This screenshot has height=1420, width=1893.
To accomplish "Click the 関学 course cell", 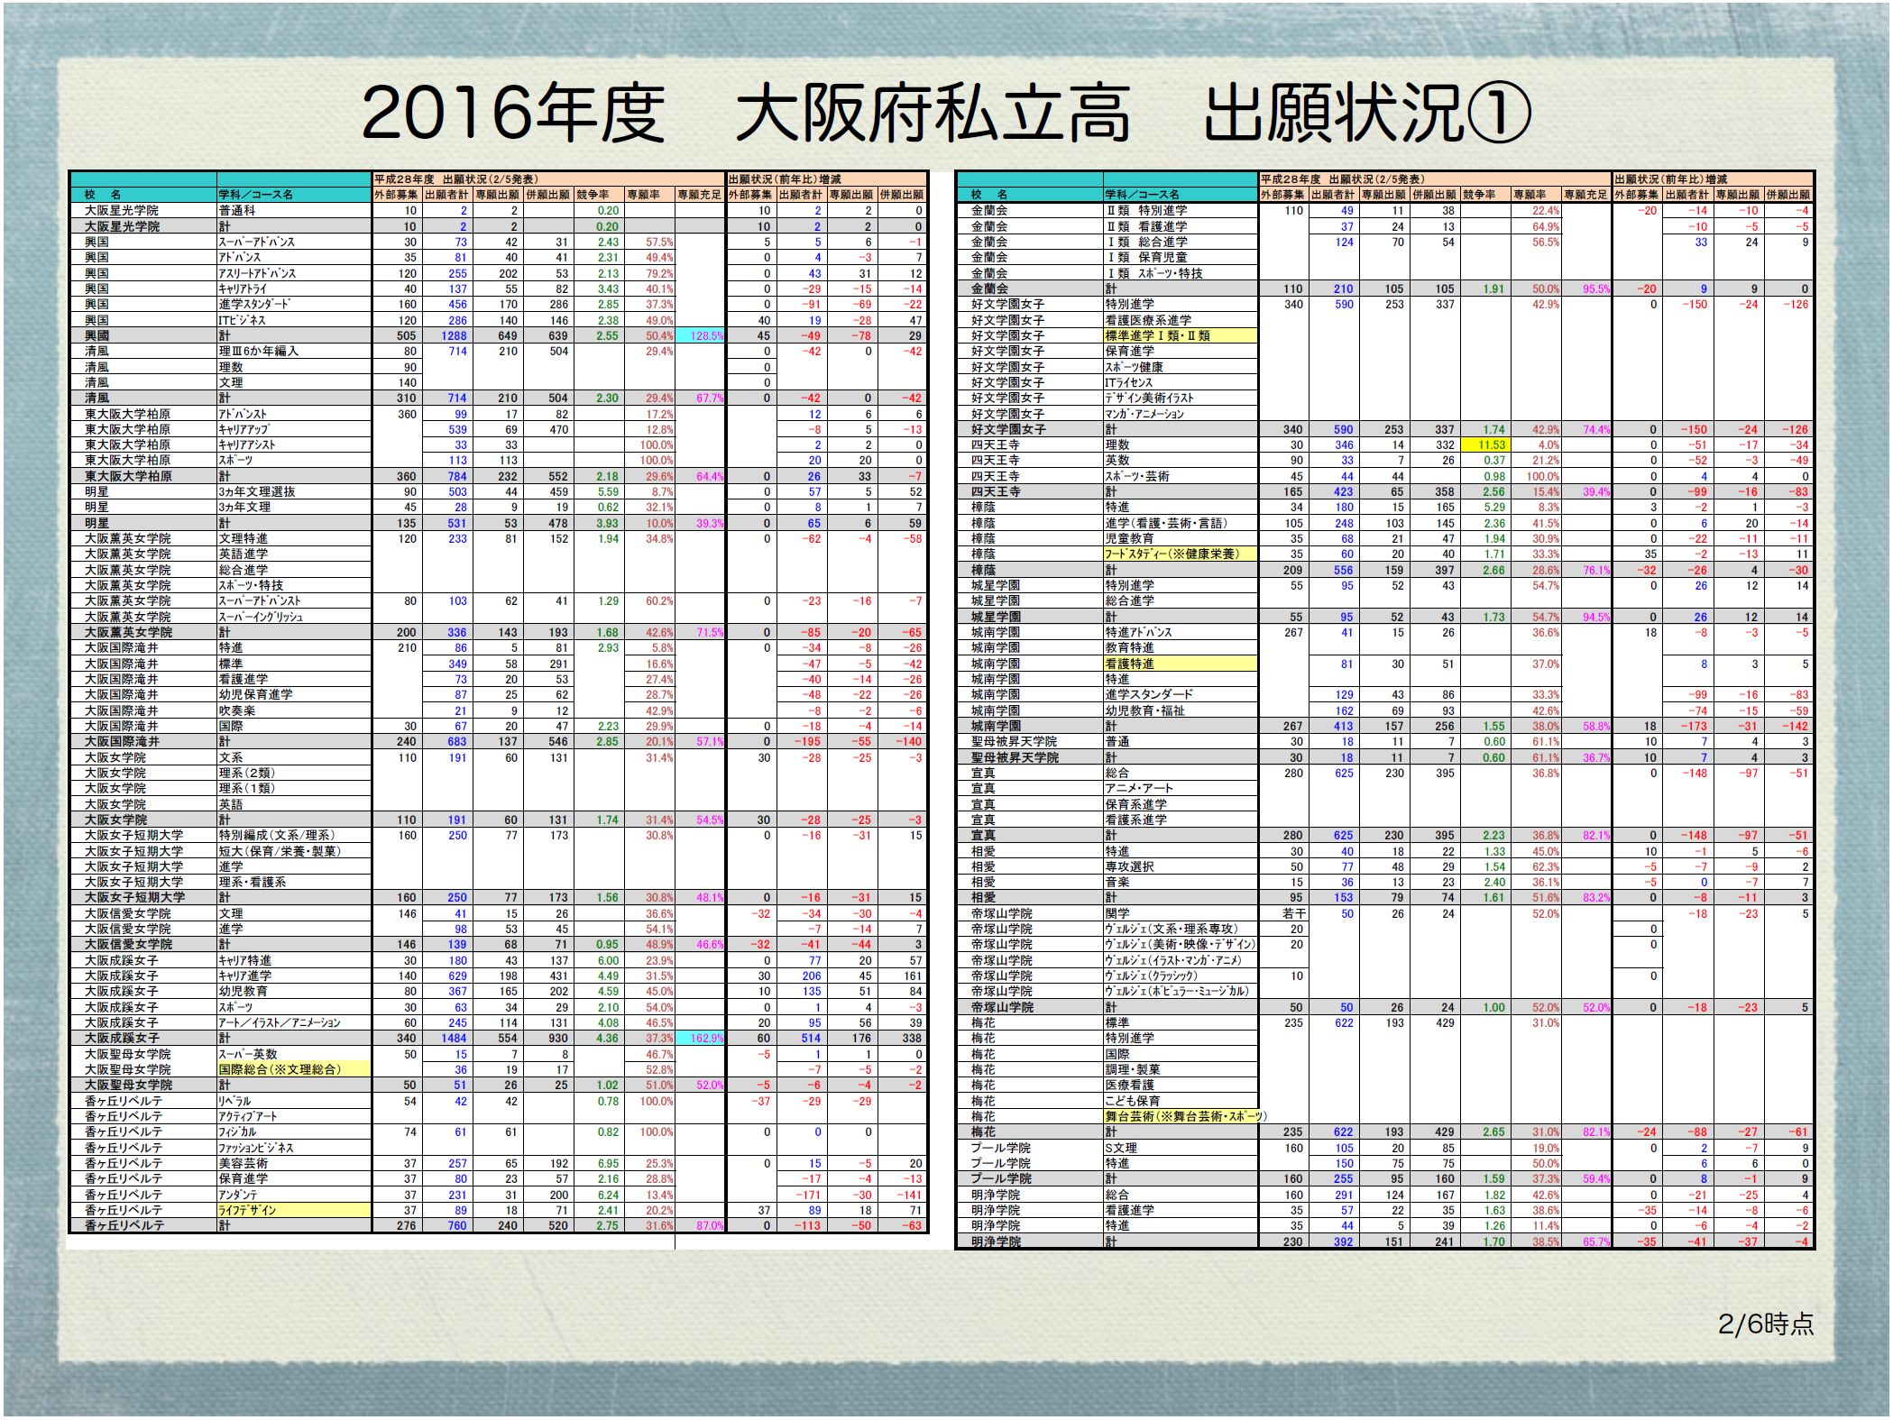I will point(1181,913).
